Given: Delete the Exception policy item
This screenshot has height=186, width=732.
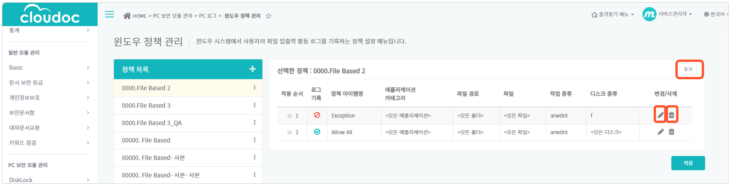Looking at the screenshot, I should (x=672, y=115).
